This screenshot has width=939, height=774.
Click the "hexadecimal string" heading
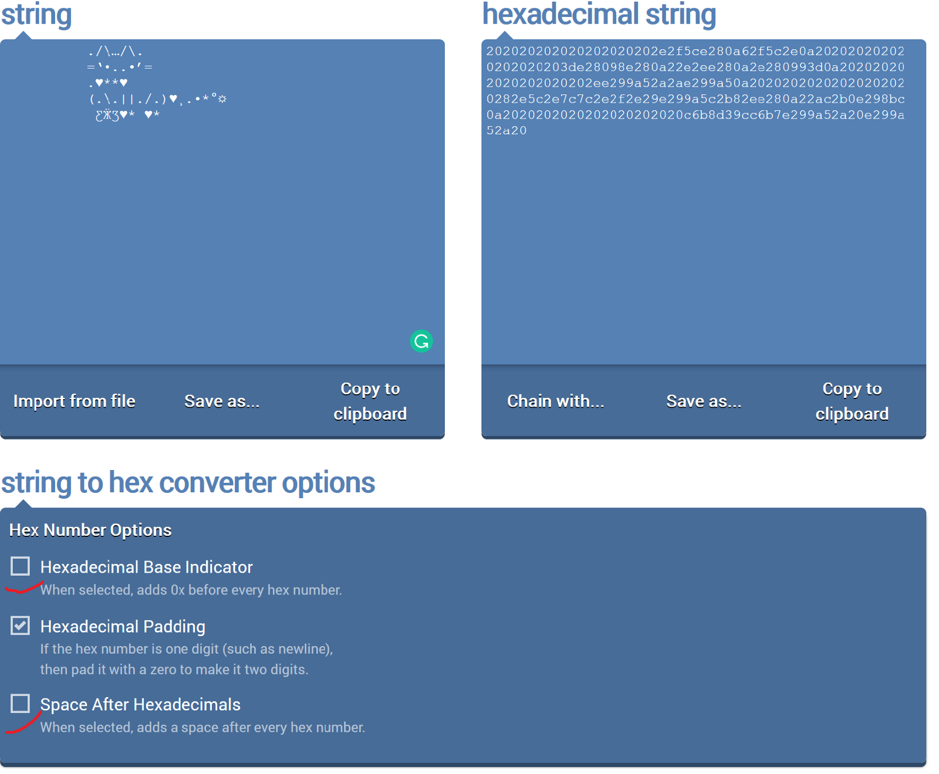pyautogui.click(x=599, y=14)
